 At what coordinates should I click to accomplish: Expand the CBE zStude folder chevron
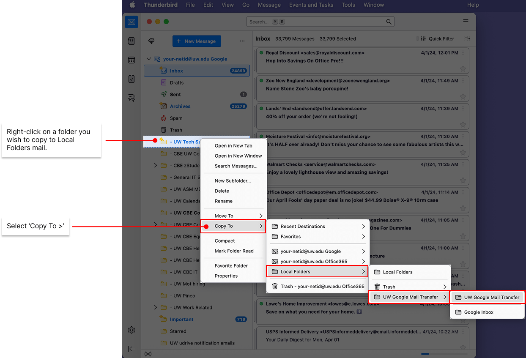(x=156, y=166)
